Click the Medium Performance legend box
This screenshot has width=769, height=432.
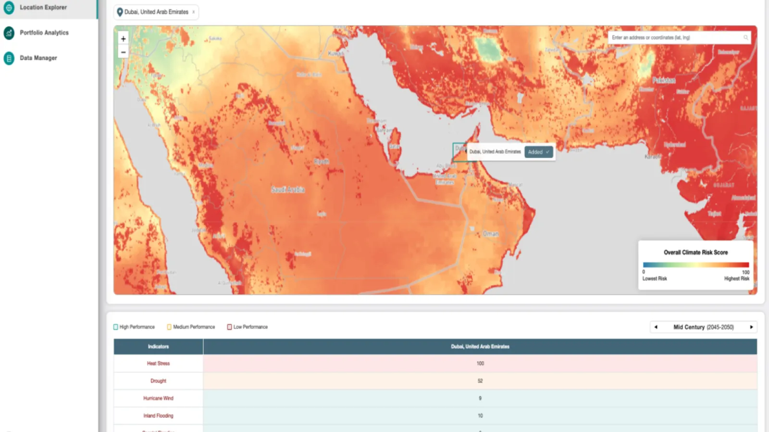coord(169,327)
